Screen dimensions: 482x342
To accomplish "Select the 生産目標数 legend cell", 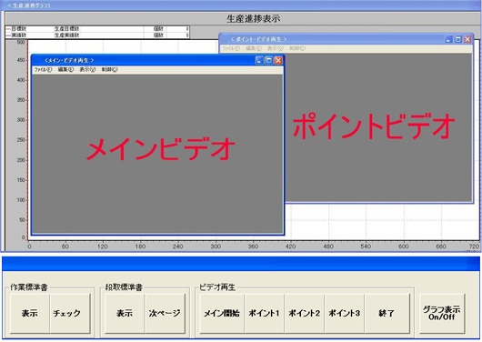I will [x=67, y=29].
